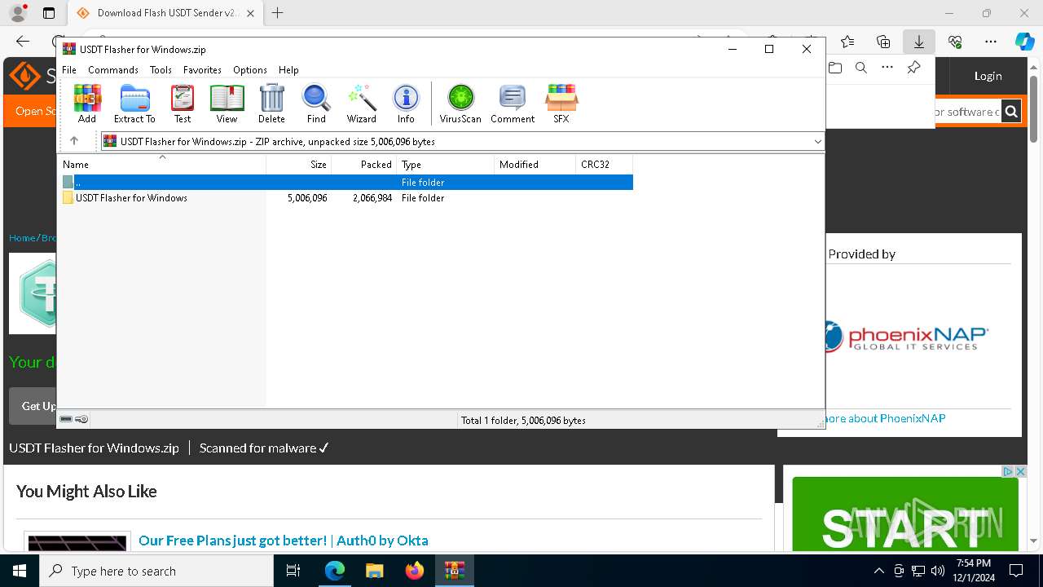
Task: Open Task View on taskbar
Action: [x=293, y=571]
